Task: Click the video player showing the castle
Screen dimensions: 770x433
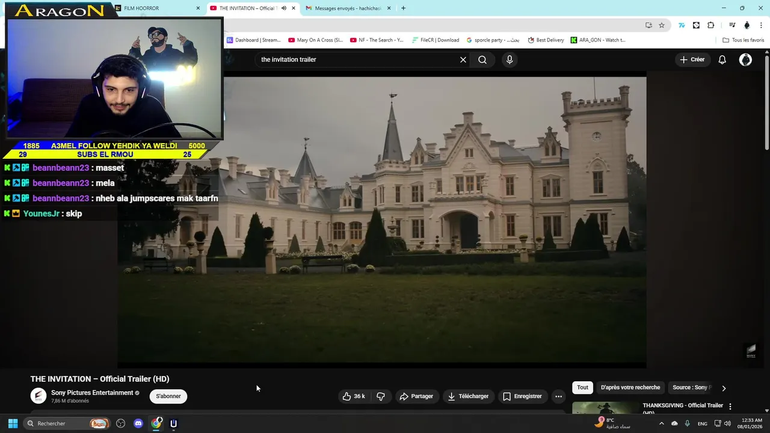Action: point(381,220)
